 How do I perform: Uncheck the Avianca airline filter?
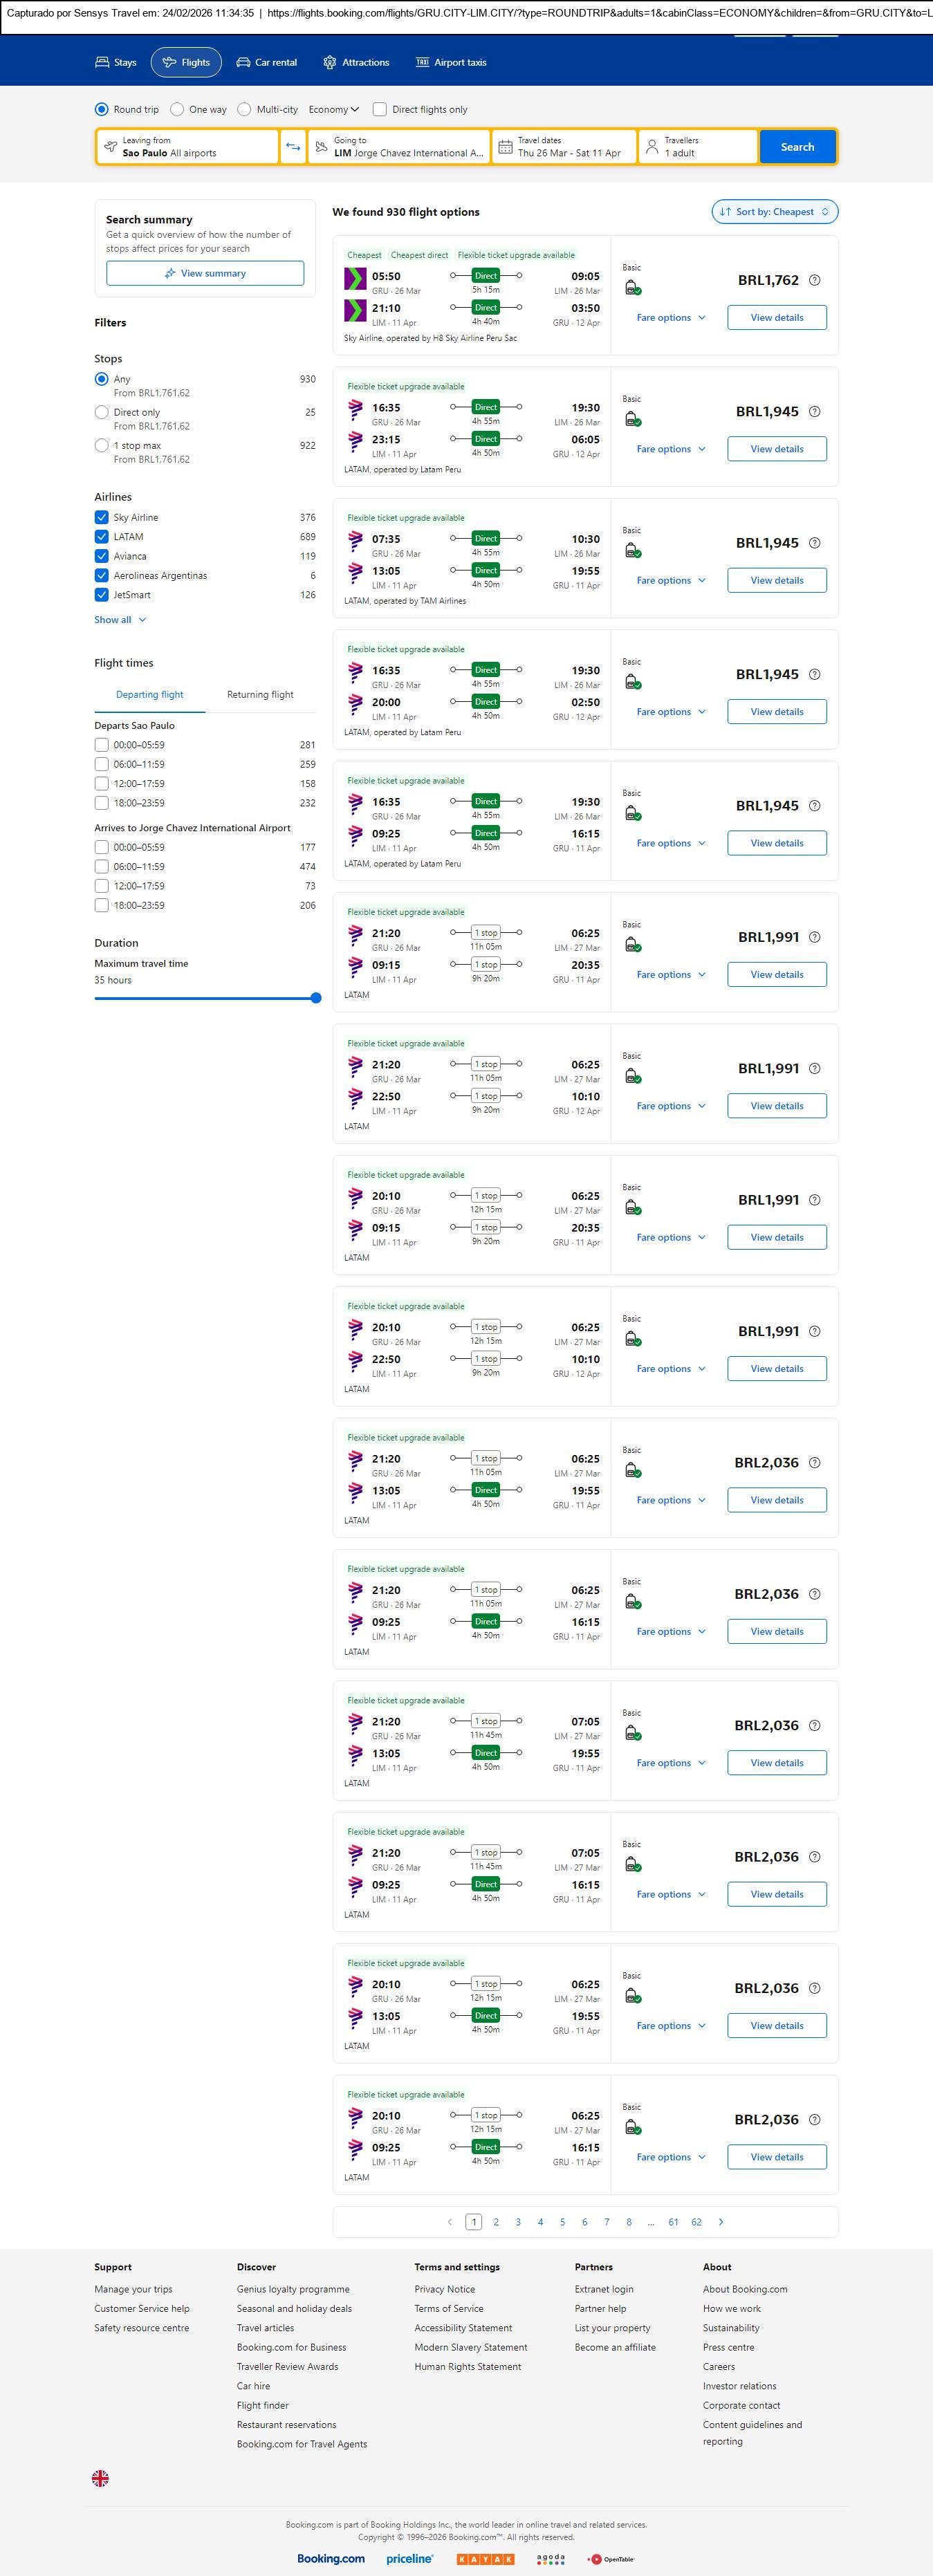(x=101, y=556)
